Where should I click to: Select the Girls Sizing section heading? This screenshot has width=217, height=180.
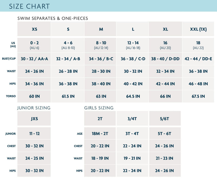coord(99,108)
